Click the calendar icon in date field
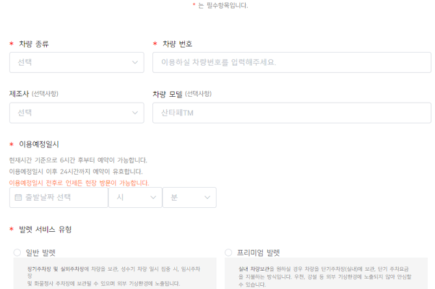Image resolution: width=435 pixels, height=289 pixels. tap(18, 197)
